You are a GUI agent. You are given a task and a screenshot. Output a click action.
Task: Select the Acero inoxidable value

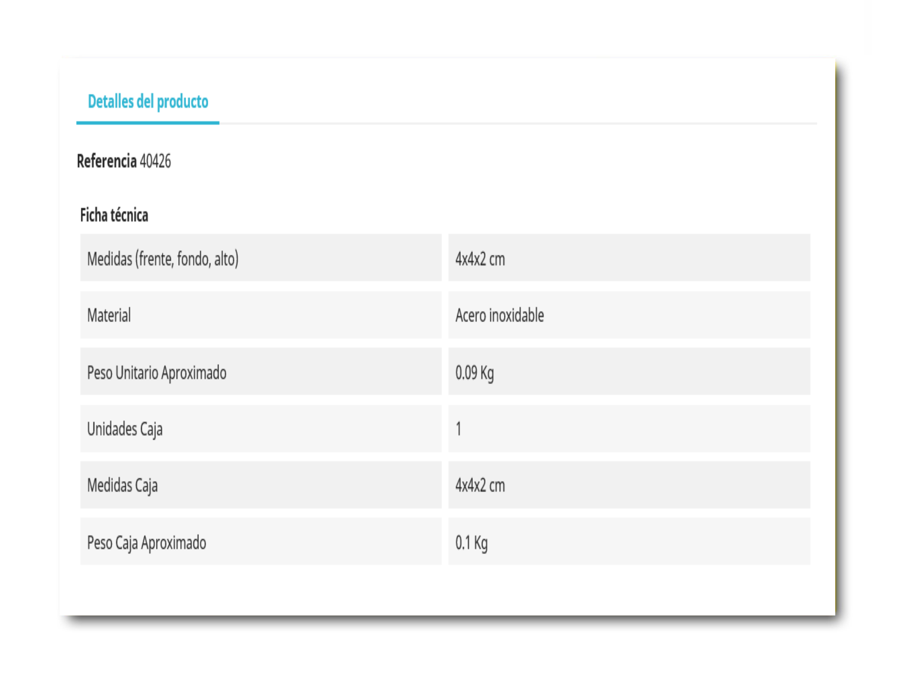499,315
